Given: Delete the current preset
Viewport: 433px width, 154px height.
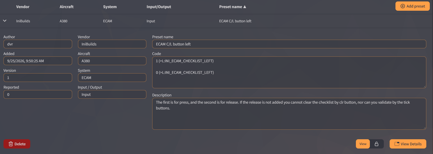Looking at the screenshot, I should pos(17,144).
